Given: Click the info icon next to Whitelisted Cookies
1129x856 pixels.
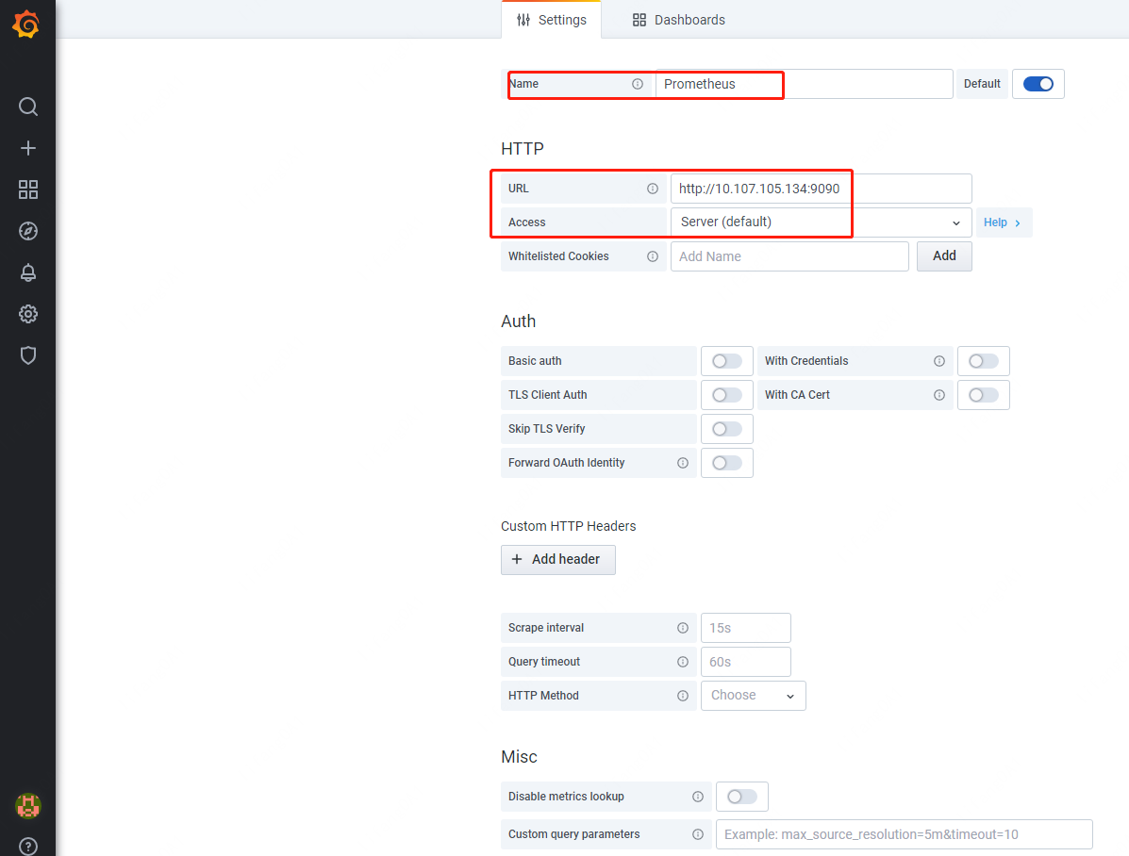Looking at the screenshot, I should tap(653, 256).
